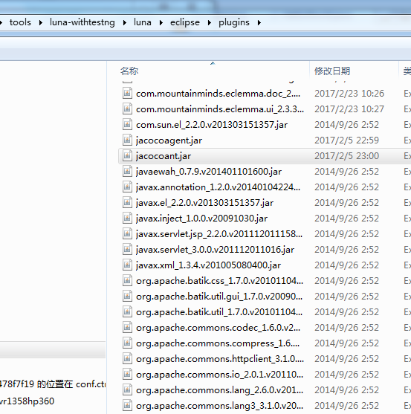The height and width of the screenshot is (414, 411).
Task: Expand the arrow after eclipse breadcrumb
Action: coord(210,23)
